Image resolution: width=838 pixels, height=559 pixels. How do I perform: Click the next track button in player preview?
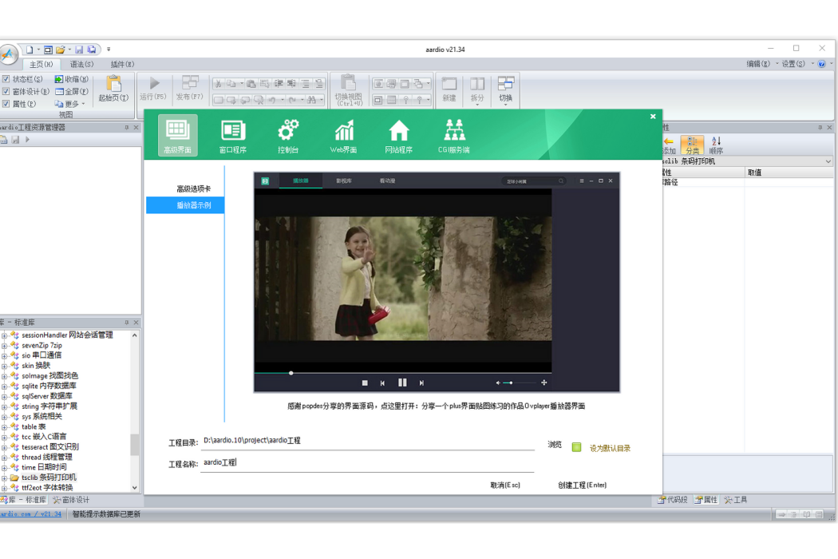[421, 383]
